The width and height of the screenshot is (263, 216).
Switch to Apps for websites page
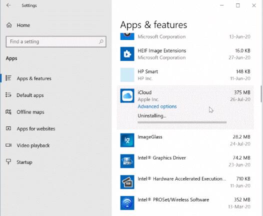[36, 128]
